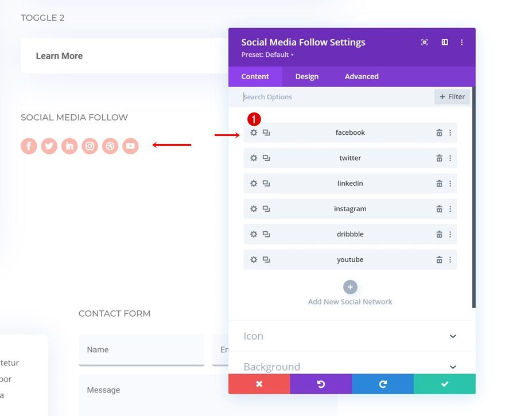Duplicate the linkedin network item
This screenshot has height=416, width=505.
coord(266,184)
